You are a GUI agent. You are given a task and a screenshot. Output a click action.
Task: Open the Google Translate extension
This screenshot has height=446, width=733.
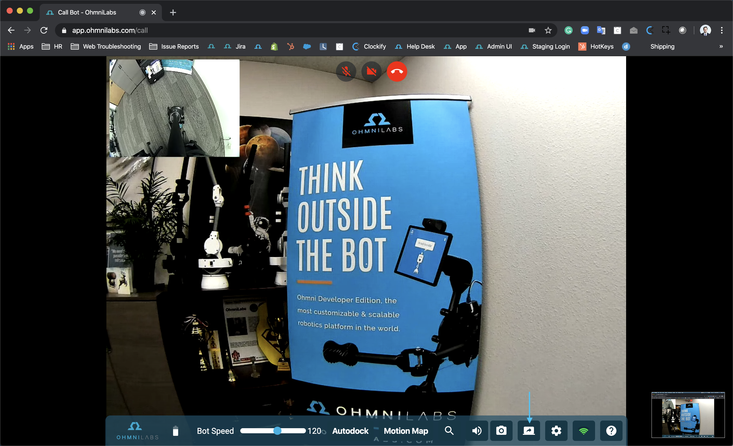click(601, 30)
